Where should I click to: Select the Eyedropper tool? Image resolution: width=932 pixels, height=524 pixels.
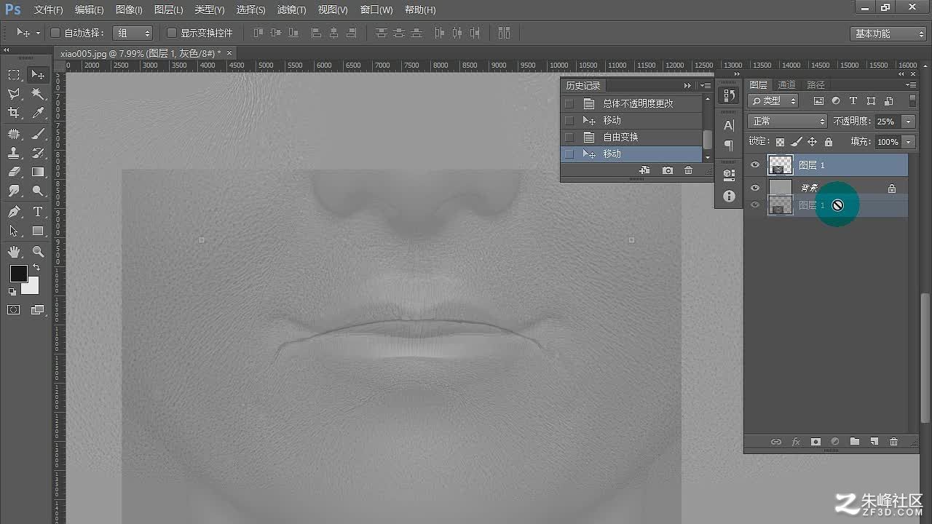point(38,113)
